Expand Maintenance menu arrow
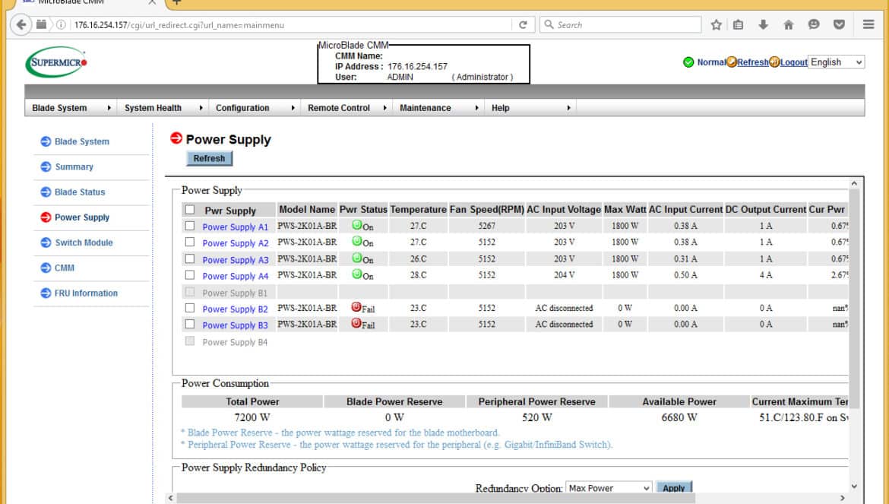The height and width of the screenshot is (504, 889). coord(476,108)
